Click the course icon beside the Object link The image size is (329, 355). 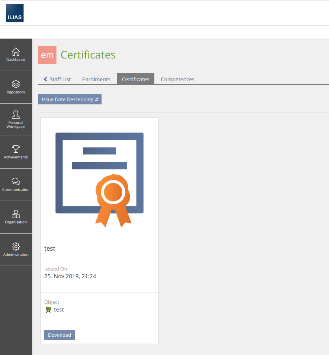coord(48,310)
